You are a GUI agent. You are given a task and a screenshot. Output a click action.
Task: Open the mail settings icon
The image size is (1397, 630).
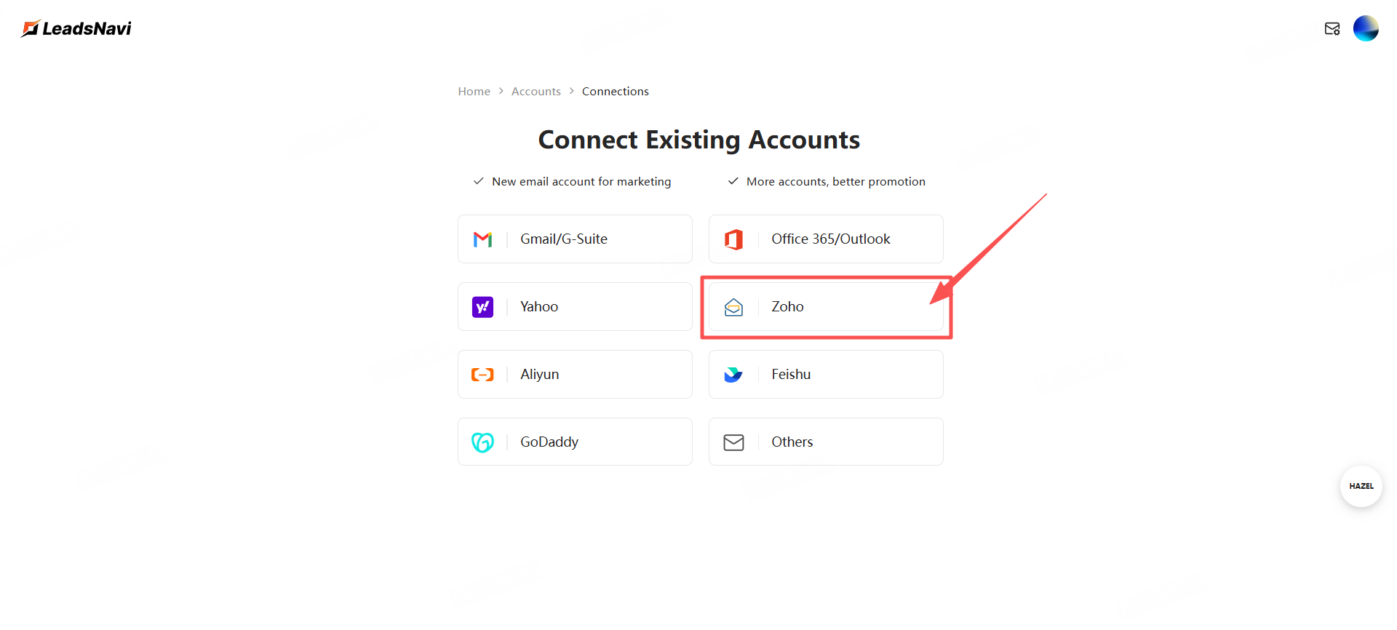(x=1332, y=28)
